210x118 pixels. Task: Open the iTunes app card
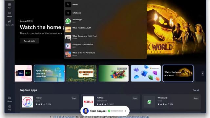(49, 102)
